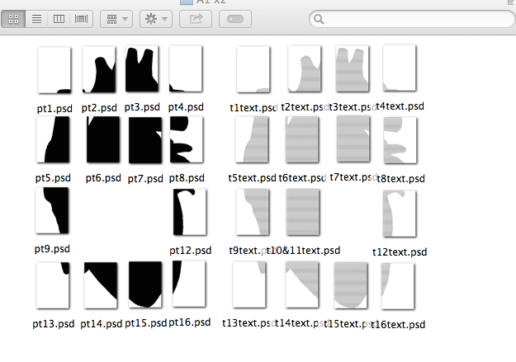Click the Edit Tags toolbar button

(235, 19)
